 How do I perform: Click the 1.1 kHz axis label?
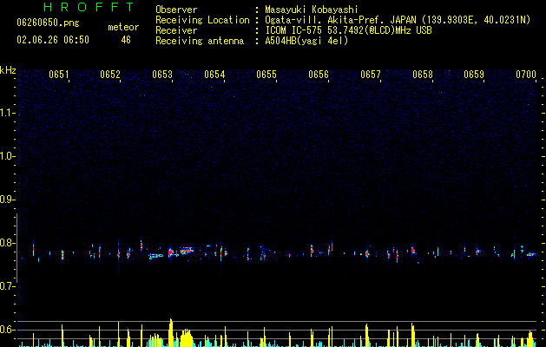pyautogui.click(x=8, y=113)
